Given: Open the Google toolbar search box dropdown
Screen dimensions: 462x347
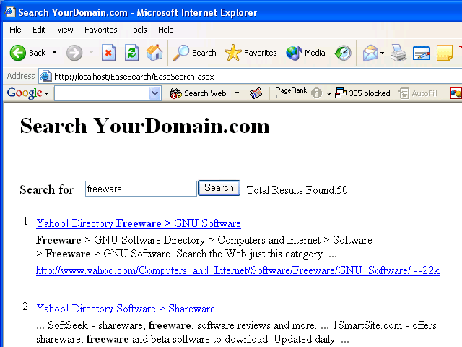Looking at the screenshot, I should 155,93.
